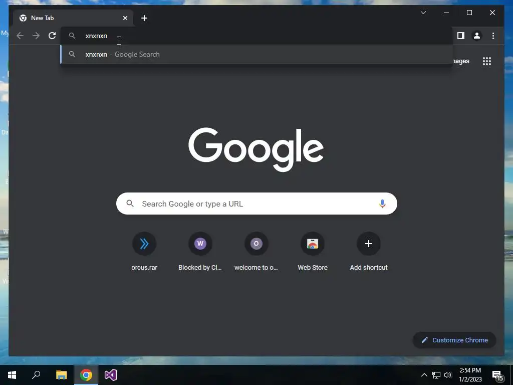Open Windows taskbar search
The width and height of the screenshot is (513, 385).
[x=36, y=375]
